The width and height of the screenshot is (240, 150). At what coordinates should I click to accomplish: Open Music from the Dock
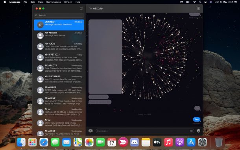tap(168, 142)
